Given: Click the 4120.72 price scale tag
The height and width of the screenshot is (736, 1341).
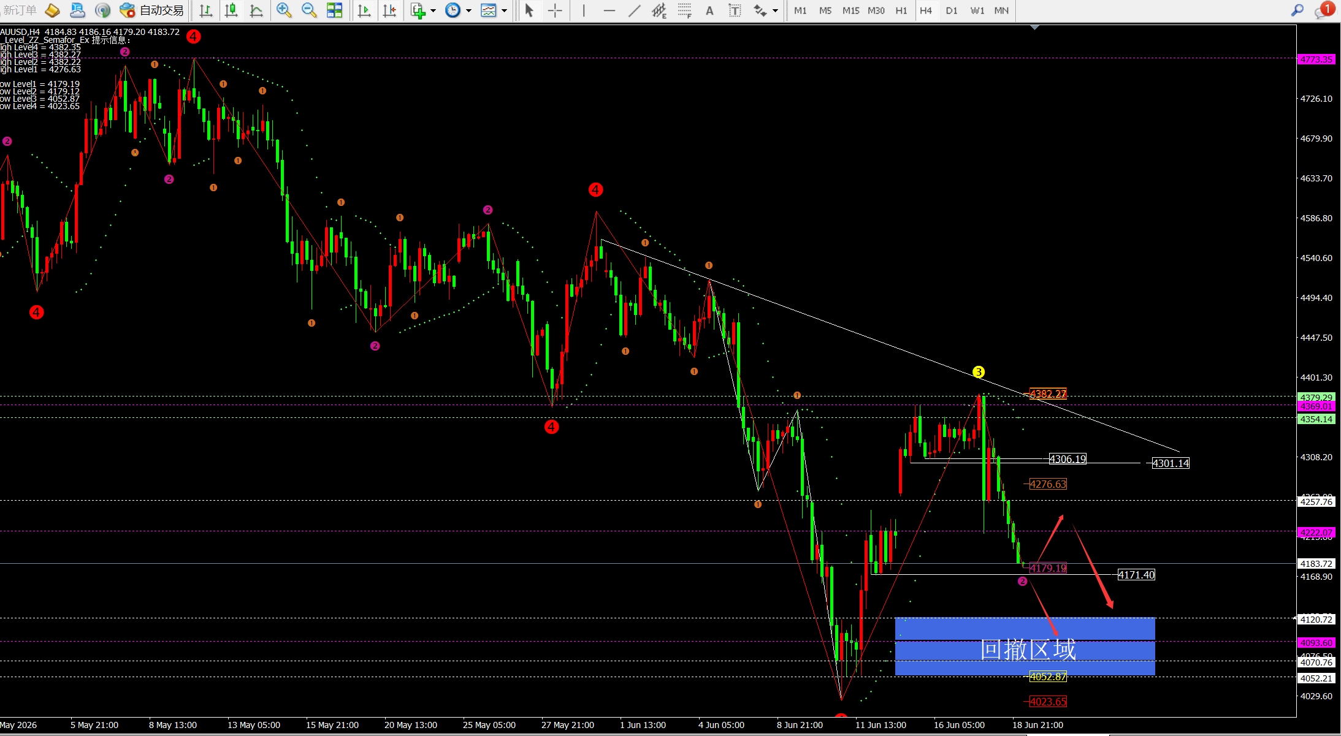Looking at the screenshot, I should click(x=1316, y=620).
